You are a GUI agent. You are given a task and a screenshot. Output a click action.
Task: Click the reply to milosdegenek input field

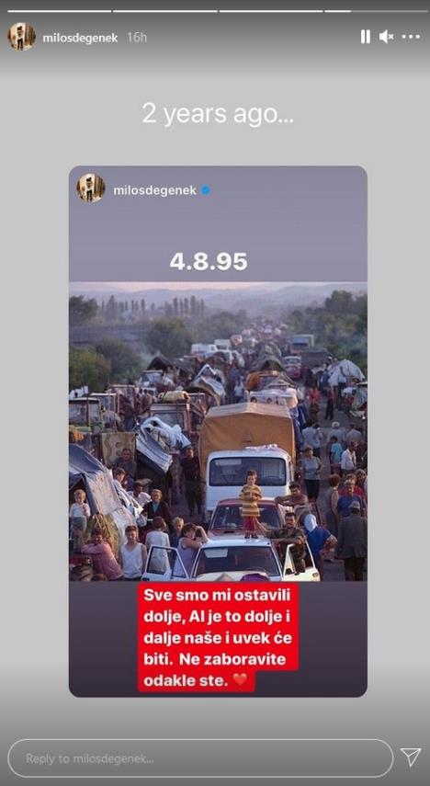[x=200, y=758]
